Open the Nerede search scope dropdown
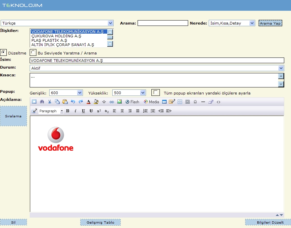Viewport: 291px width, 228px height. [232, 23]
